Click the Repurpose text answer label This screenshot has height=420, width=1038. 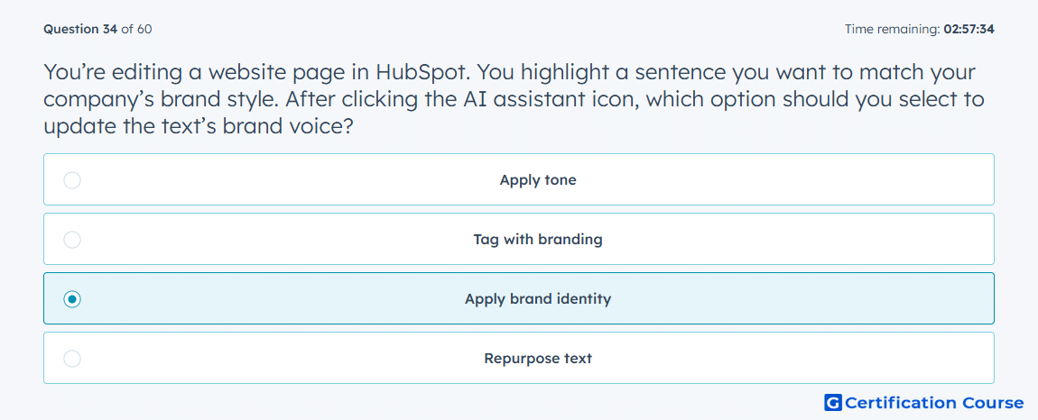(538, 359)
